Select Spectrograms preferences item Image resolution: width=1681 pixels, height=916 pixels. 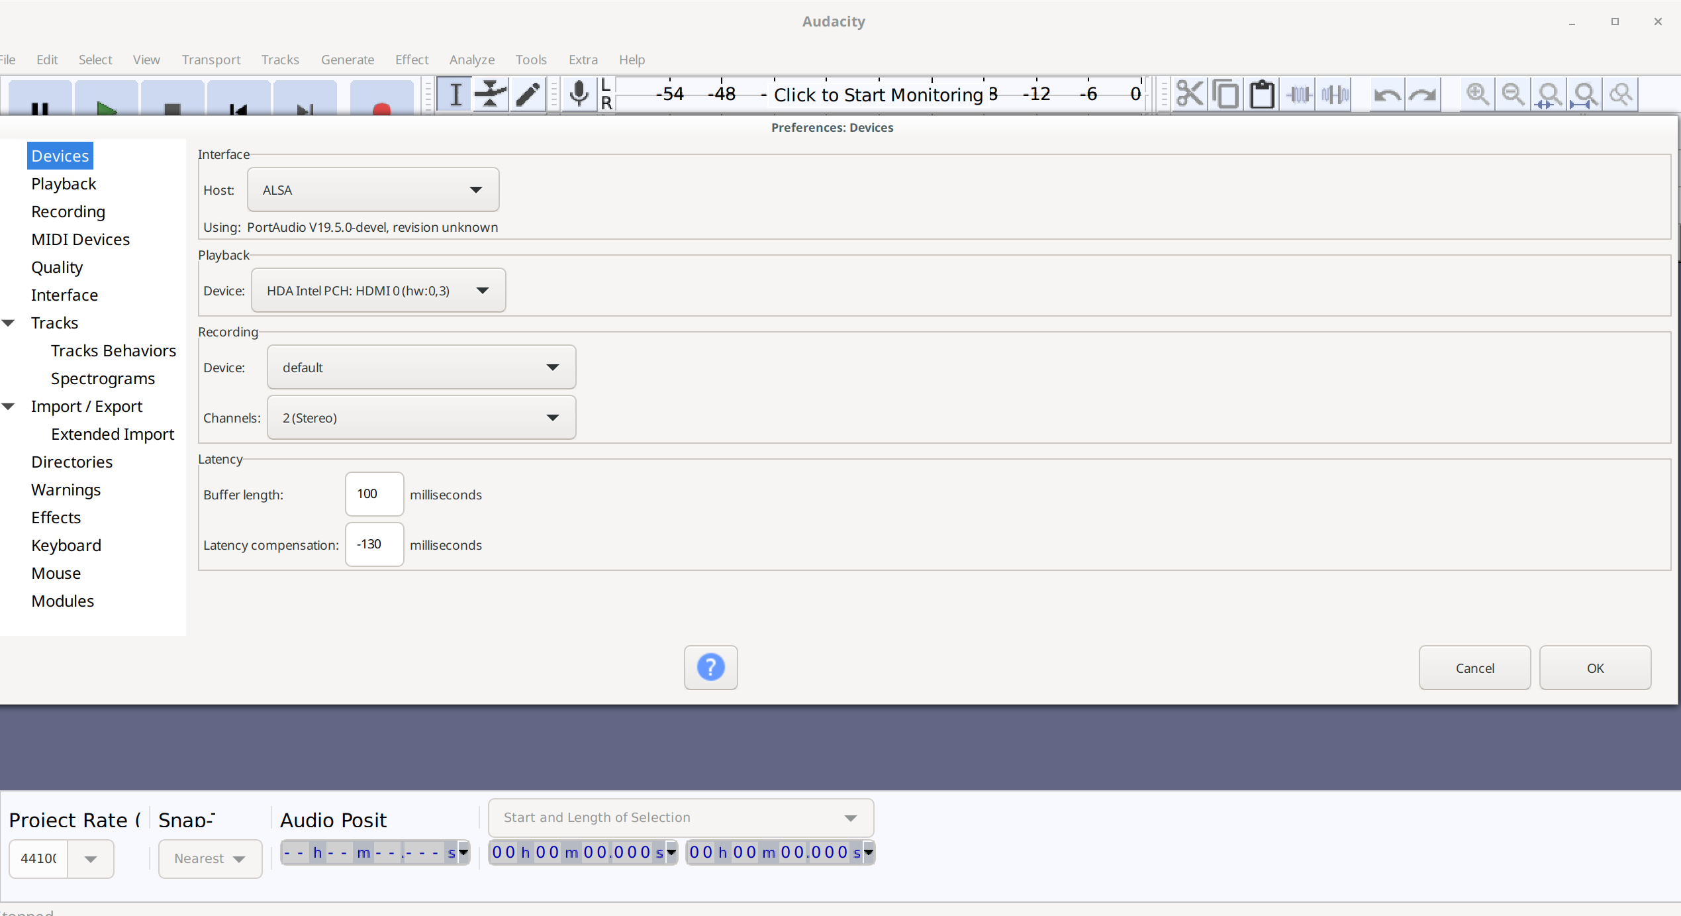(x=103, y=379)
